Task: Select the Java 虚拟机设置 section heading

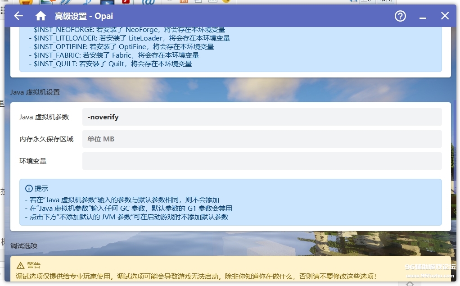Action: click(35, 92)
